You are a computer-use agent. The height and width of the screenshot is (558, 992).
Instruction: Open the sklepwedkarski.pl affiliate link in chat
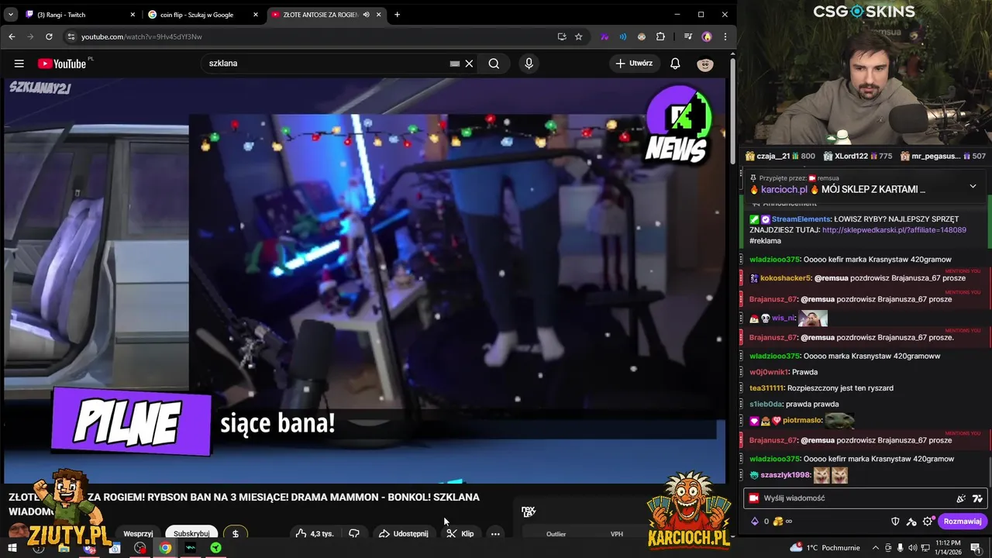(x=894, y=230)
